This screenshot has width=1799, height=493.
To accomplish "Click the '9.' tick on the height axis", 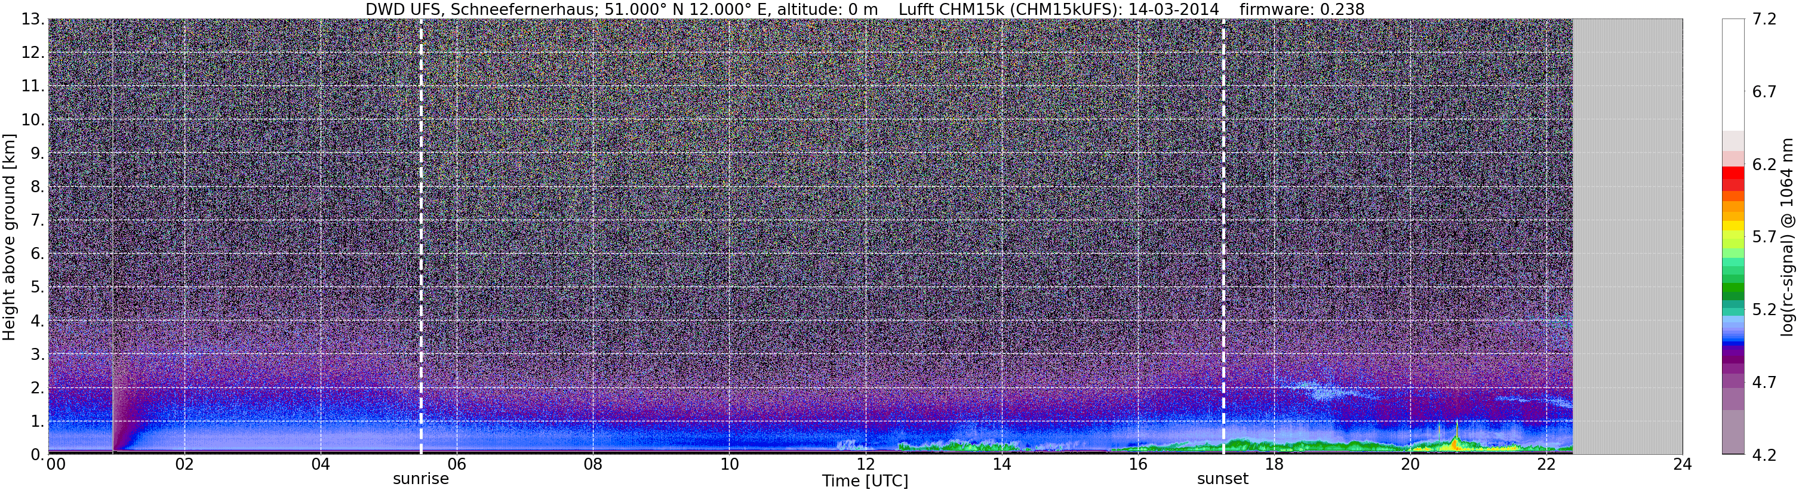I will pyautogui.click(x=36, y=153).
